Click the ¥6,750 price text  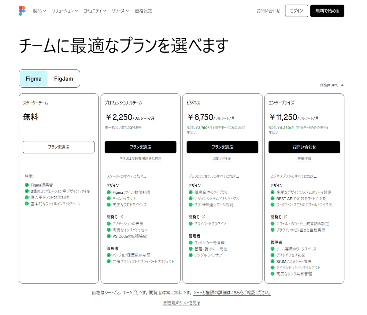pos(200,117)
